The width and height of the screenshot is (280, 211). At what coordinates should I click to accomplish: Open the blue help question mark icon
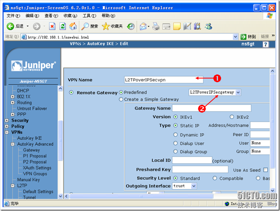point(266,44)
